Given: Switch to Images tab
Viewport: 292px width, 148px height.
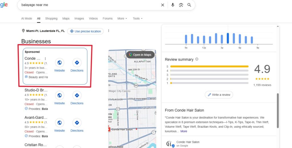Looking at the screenshot, I should click(x=79, y=19).
